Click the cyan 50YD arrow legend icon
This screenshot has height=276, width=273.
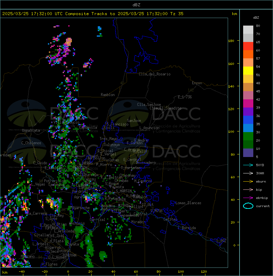coord(248,165)
